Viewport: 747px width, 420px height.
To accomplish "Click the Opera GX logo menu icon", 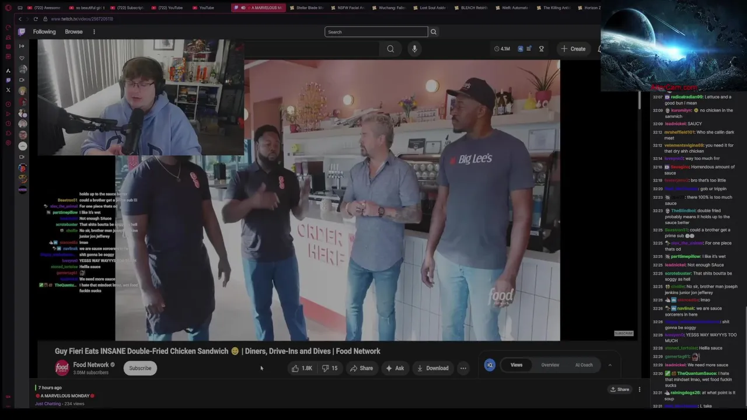I will pos(8,8).
